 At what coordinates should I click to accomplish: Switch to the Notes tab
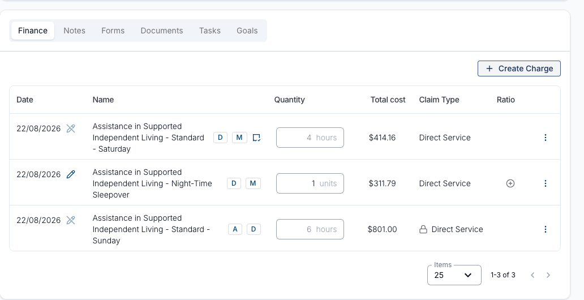click(x=75, y=31)
